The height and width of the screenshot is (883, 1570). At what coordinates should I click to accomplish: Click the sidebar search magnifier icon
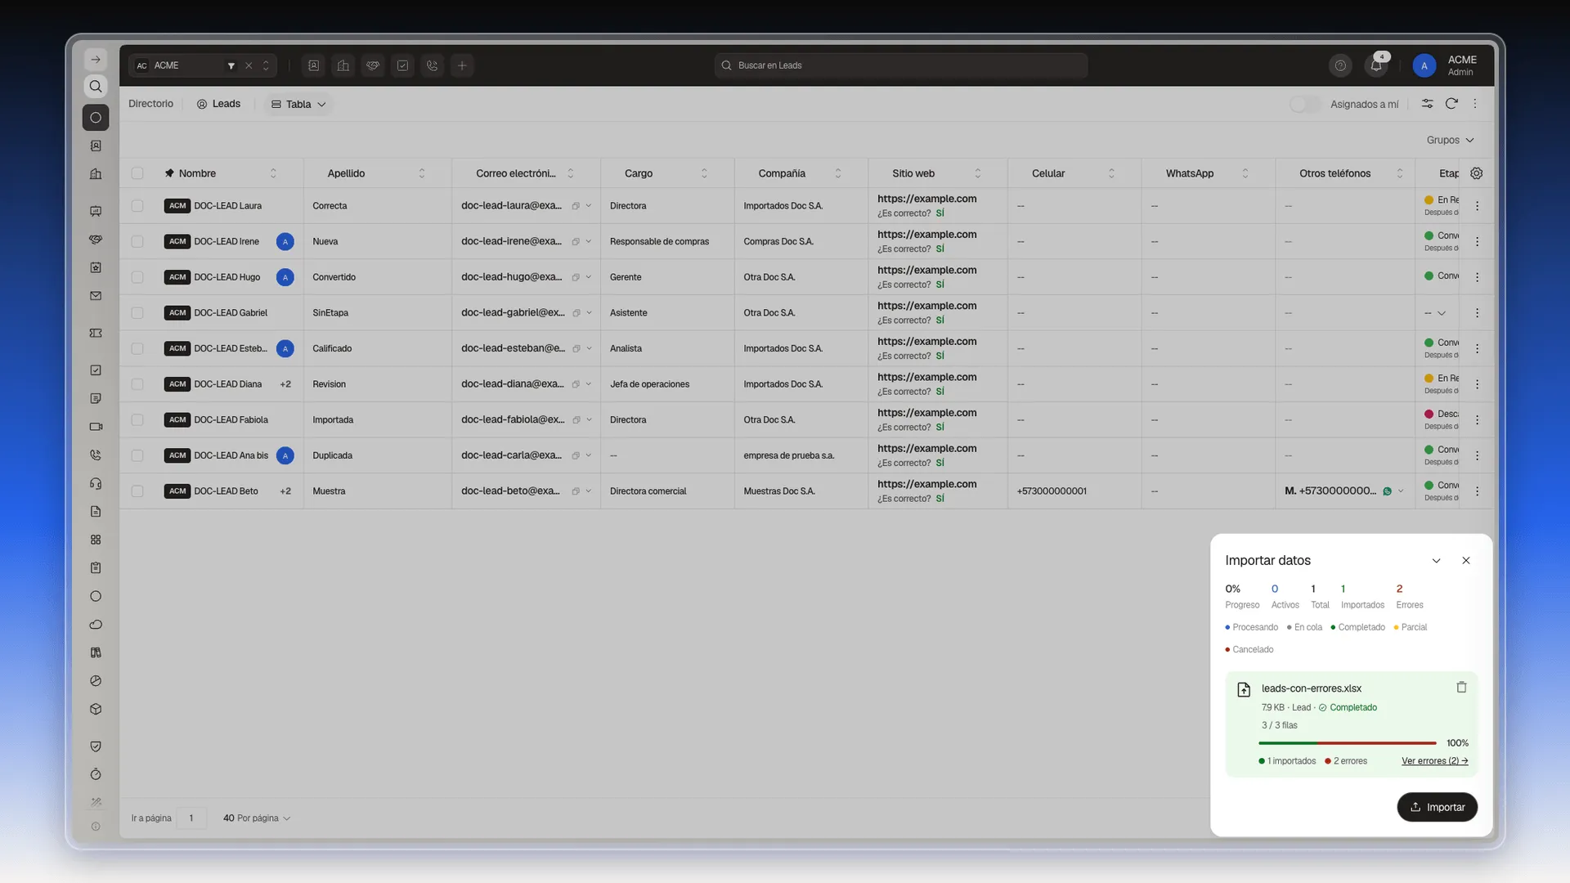pyautogui.click(x=96, y=87)
